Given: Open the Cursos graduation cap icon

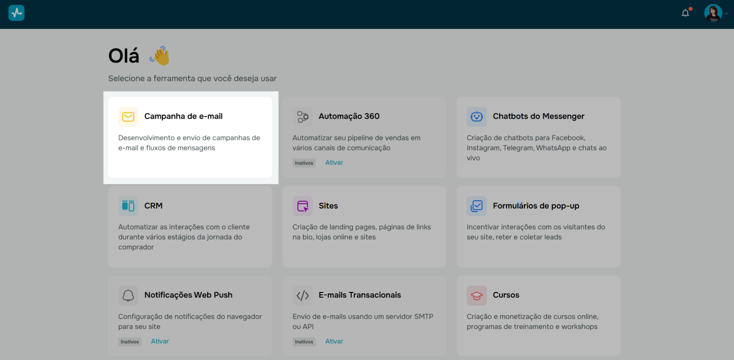Looking at the screenshot, I should [476, 295].
